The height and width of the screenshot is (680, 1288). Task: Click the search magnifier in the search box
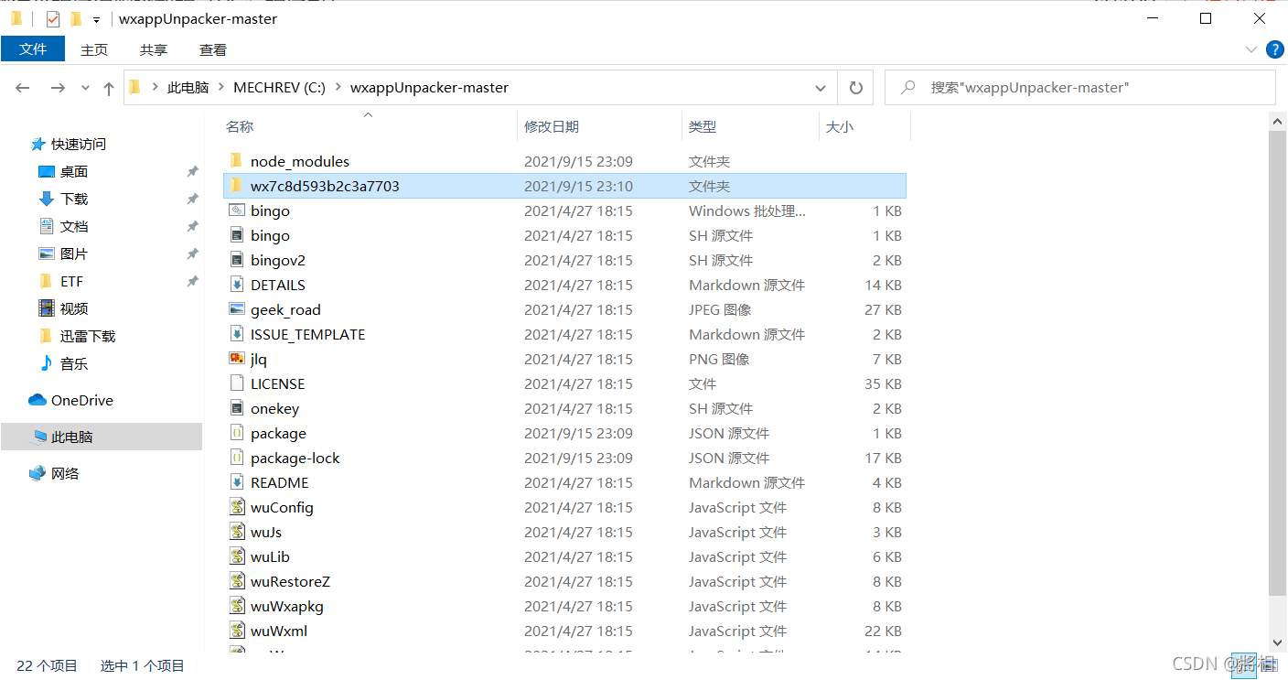tap(908, 87)
